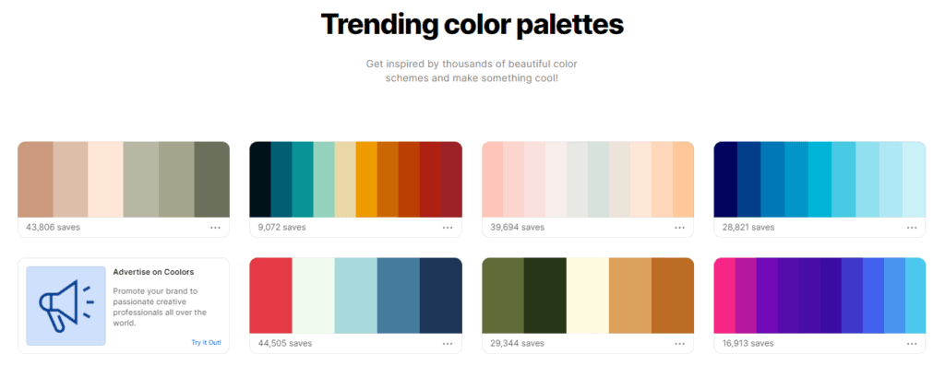Select the darkest navy swatch in the 28,821 saves palette
Image resolution: width=945 pixels, height=366 pixels.
[725, 180]
